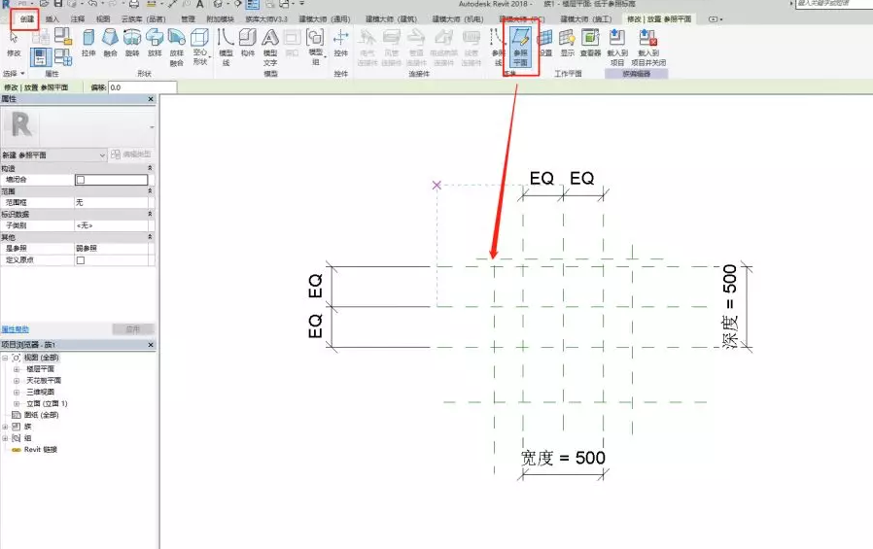Open the 新建 参照平面 type selector dropdown

[x=54, y=155]
